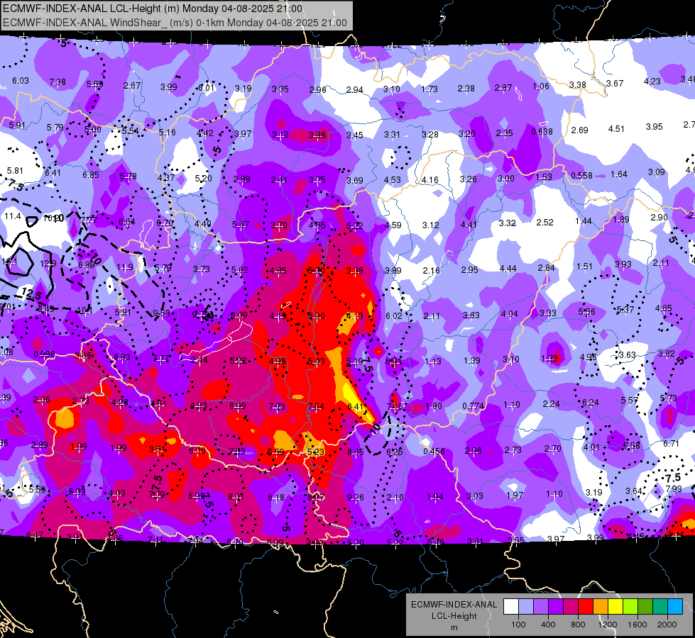Click the wind shear value 7.38
The image size is (695, 638).
58,82
